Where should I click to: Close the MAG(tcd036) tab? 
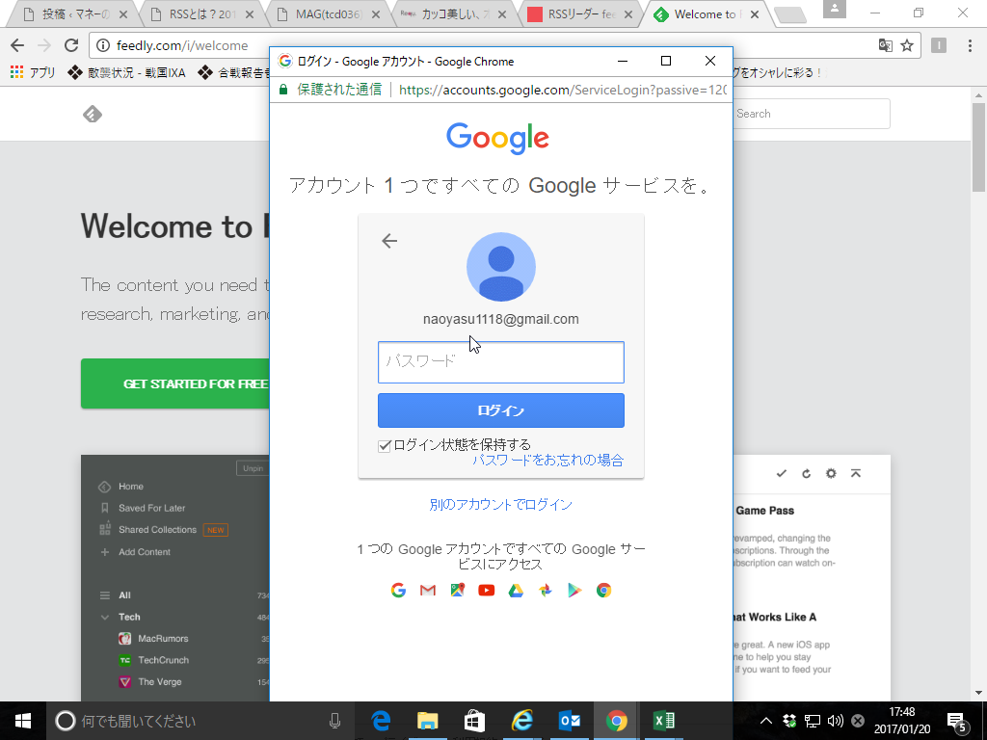[x=376, y=14]
